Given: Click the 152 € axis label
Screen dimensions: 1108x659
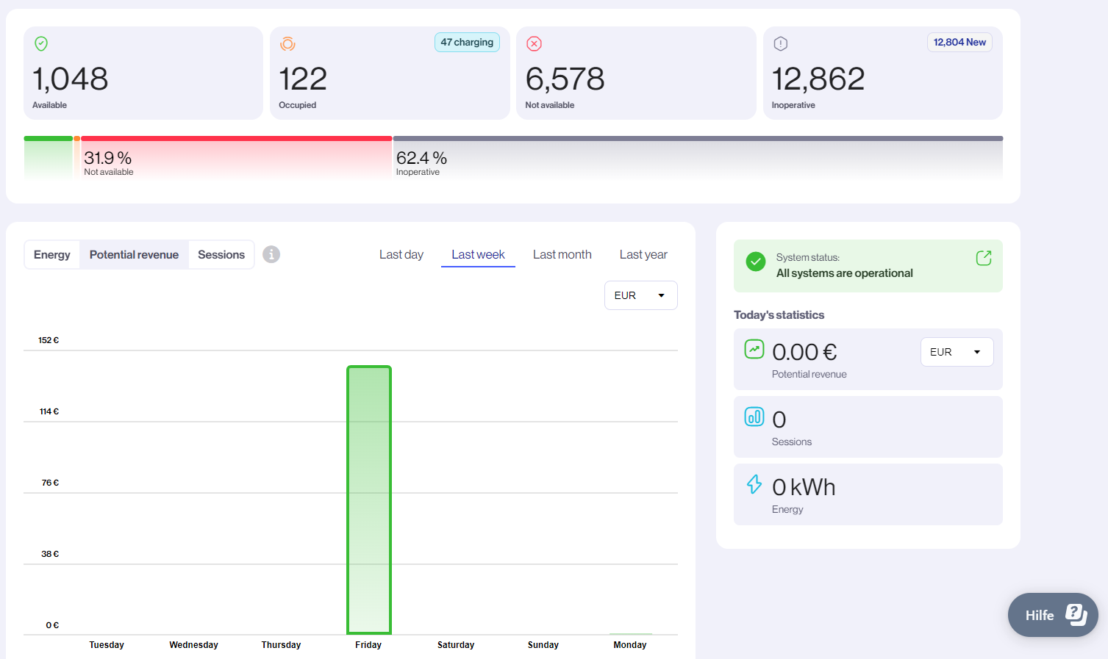Looking at the screenshot, I should [x=49, y=340].
